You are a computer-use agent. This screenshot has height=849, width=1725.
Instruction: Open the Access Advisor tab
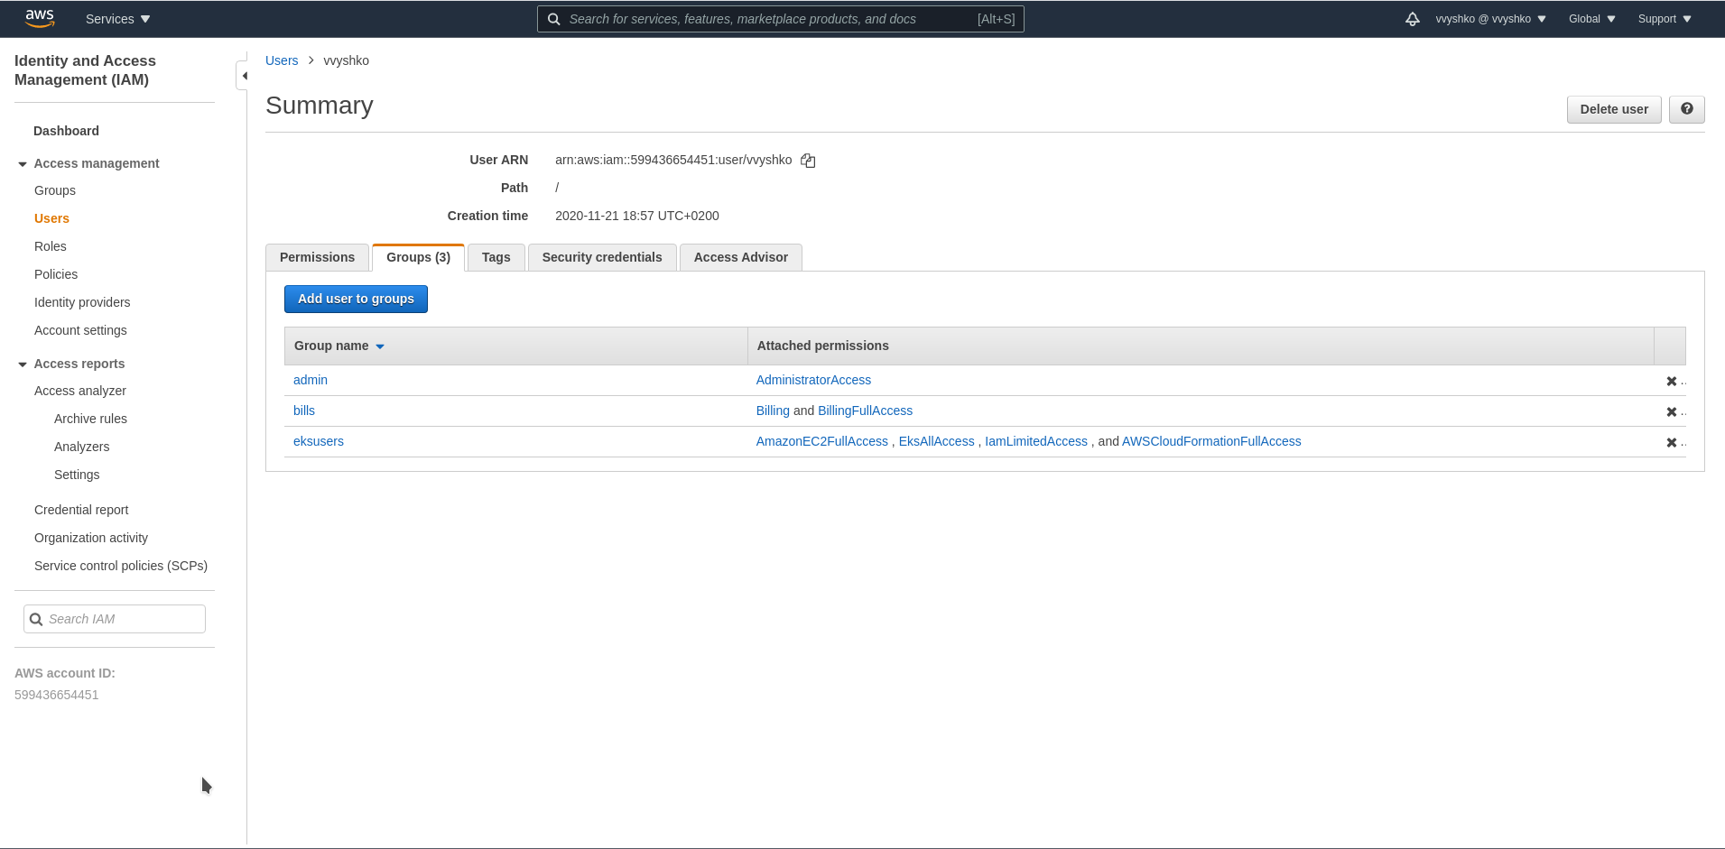[x=740, y=257]
